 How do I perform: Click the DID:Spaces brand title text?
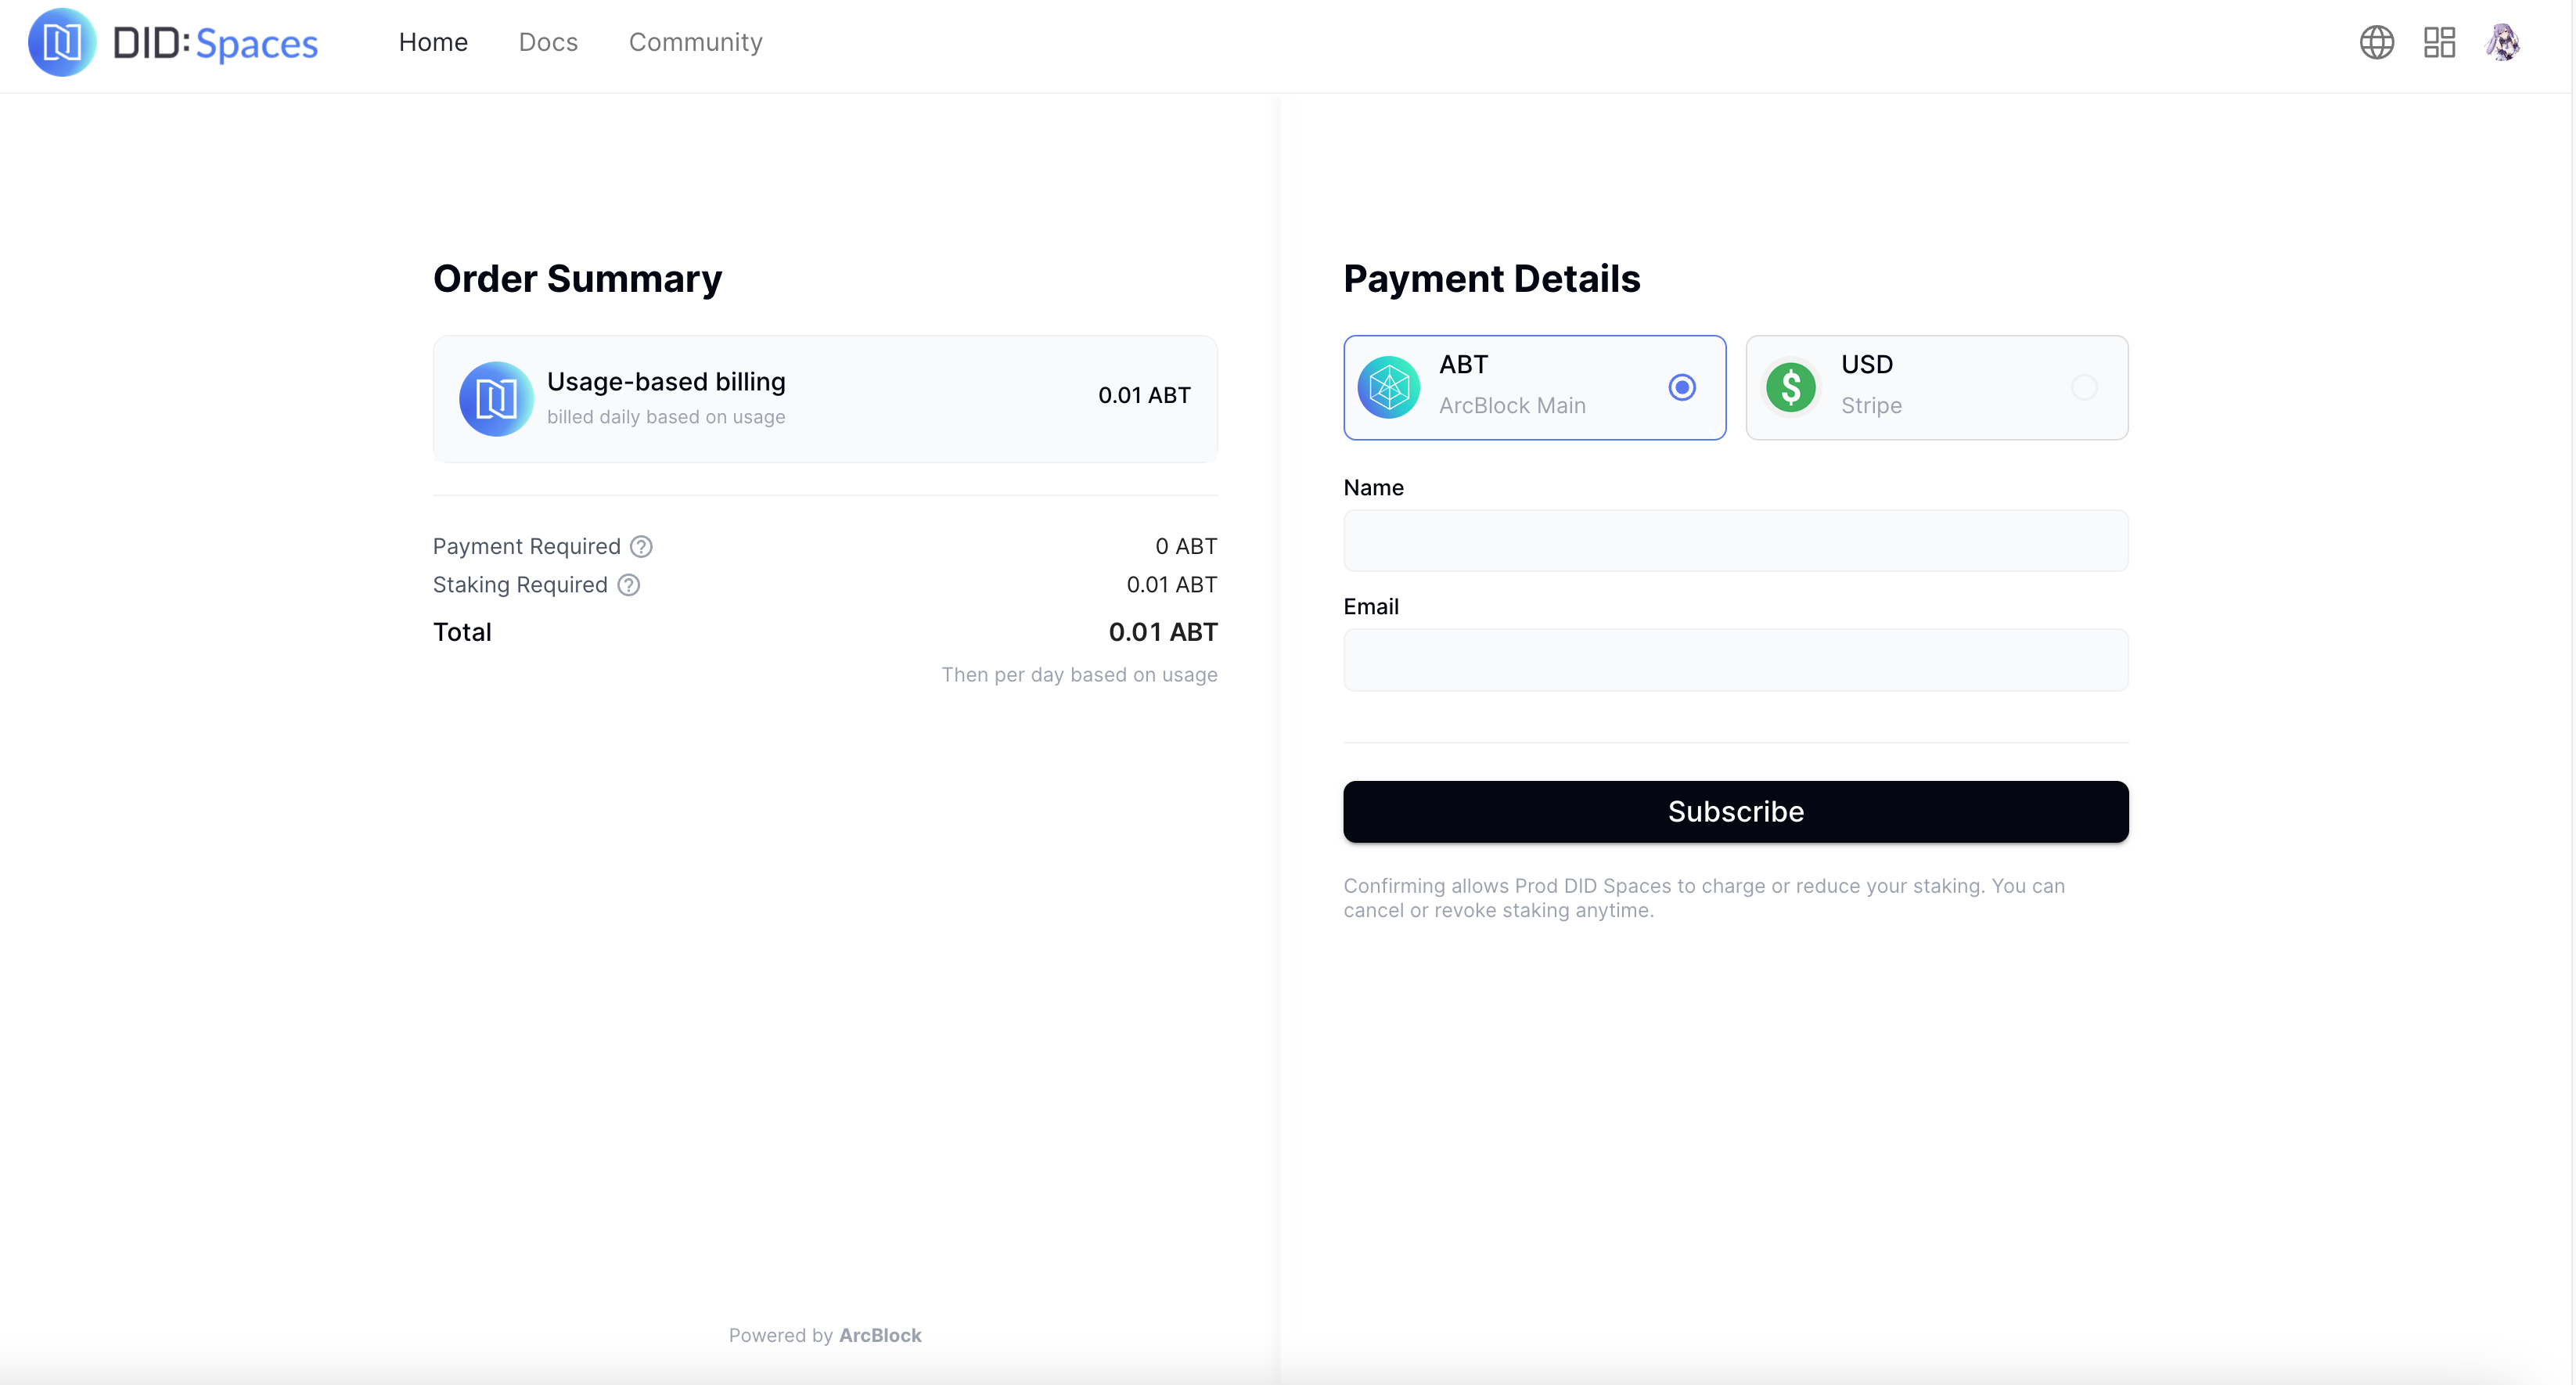[215, 43]
